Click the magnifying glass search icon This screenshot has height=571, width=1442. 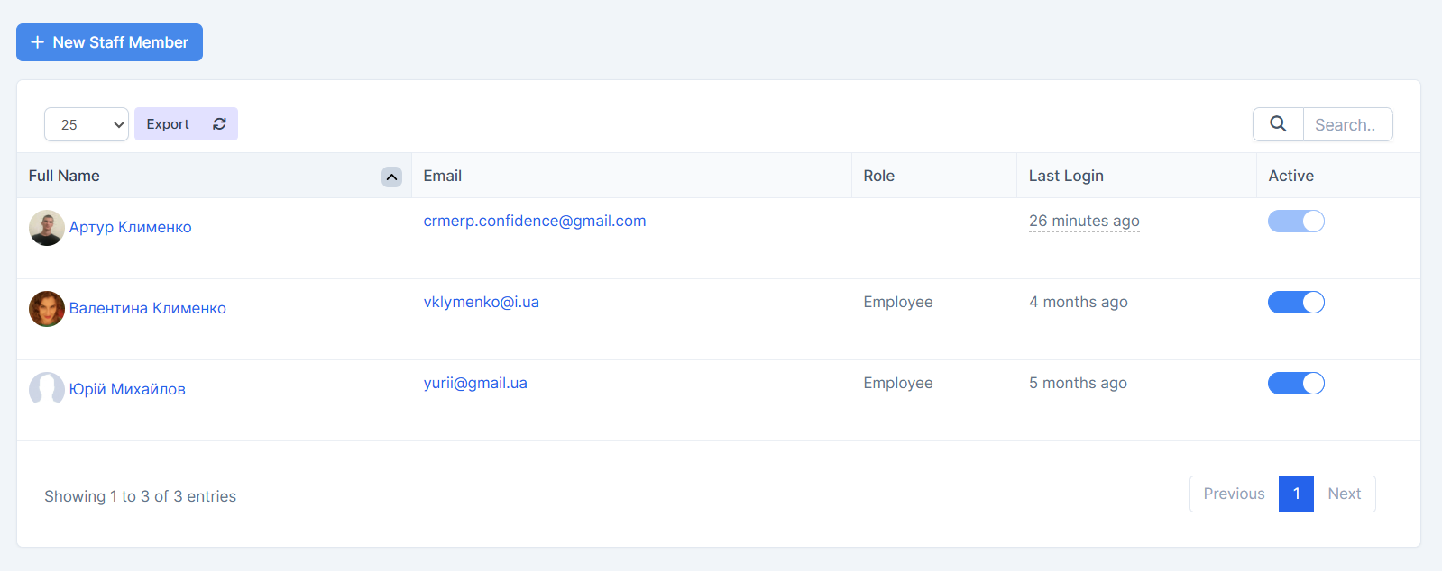(x=1278, y=124)
